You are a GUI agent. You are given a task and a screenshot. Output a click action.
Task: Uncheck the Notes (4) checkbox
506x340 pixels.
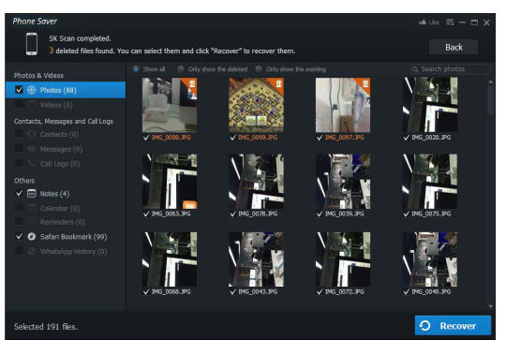[x=19, y=194]
